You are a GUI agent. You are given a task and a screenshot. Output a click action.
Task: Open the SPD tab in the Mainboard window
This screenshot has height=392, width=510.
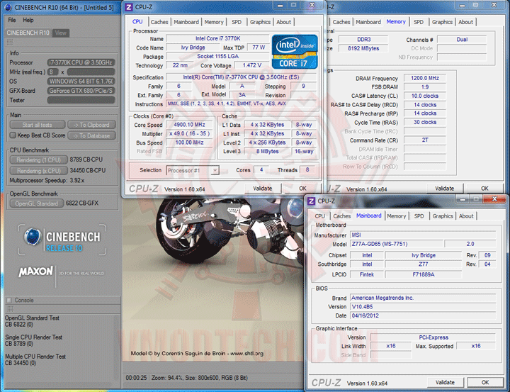click(x=419, y=216)
